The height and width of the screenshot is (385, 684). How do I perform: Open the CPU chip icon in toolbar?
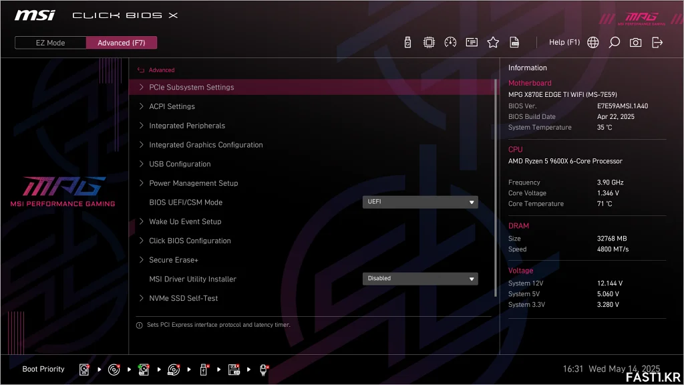click(x=429, y=42)
